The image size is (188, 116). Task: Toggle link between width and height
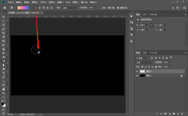pyautogui.click(x=151, y=25)
